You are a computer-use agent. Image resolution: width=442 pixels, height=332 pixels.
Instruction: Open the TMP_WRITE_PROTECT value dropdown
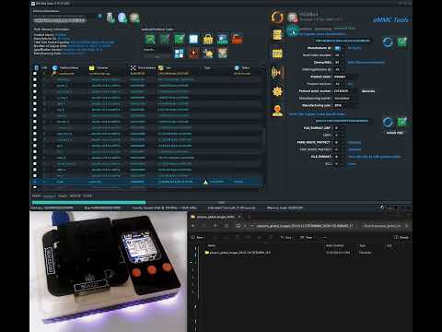(x=339, y=149)
